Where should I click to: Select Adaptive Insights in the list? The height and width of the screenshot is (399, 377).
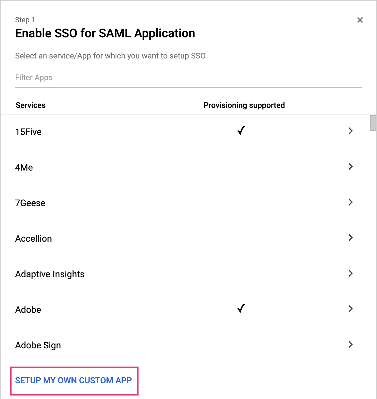(50, 274)
